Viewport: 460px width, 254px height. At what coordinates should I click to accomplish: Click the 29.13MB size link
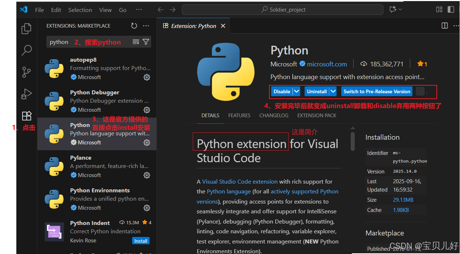pos(403,200)
